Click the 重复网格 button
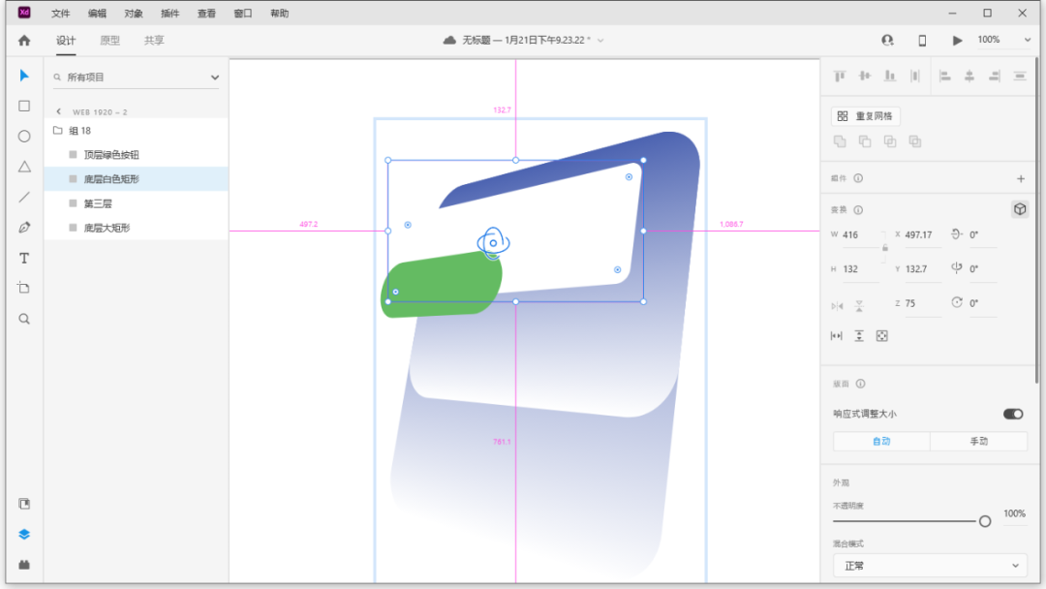Image resolution: width=1046 pixels, height=589 pixels. [866, 116]
